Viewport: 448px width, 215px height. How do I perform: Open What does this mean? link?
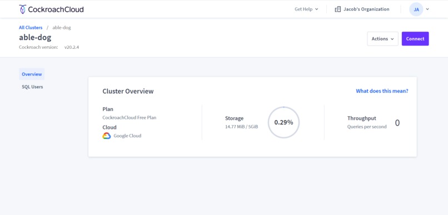click(x=382, y=91)
